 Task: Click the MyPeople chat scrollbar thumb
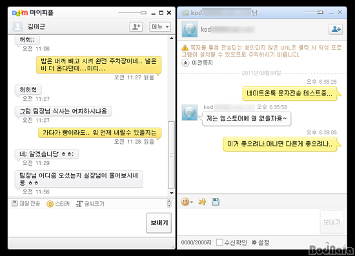coord(172,155)
